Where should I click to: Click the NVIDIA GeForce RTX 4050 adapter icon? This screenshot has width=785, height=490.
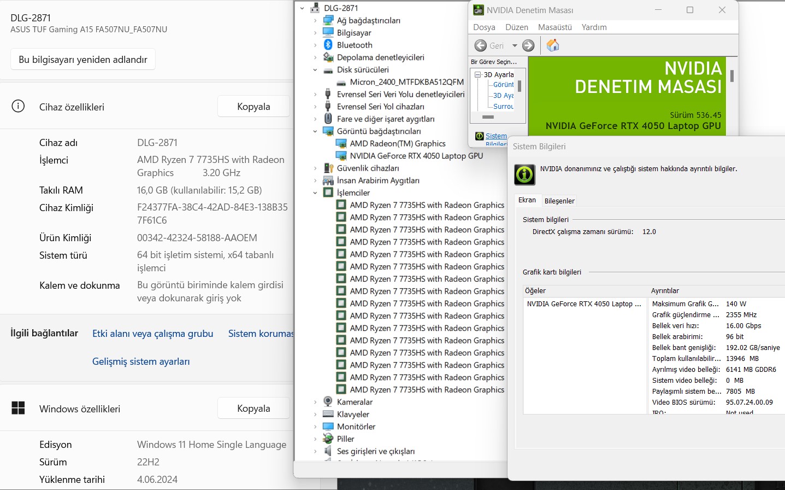pos(341,156)
